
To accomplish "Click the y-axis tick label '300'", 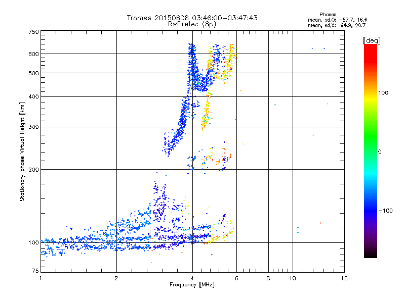I will click(x=33, y=127).
